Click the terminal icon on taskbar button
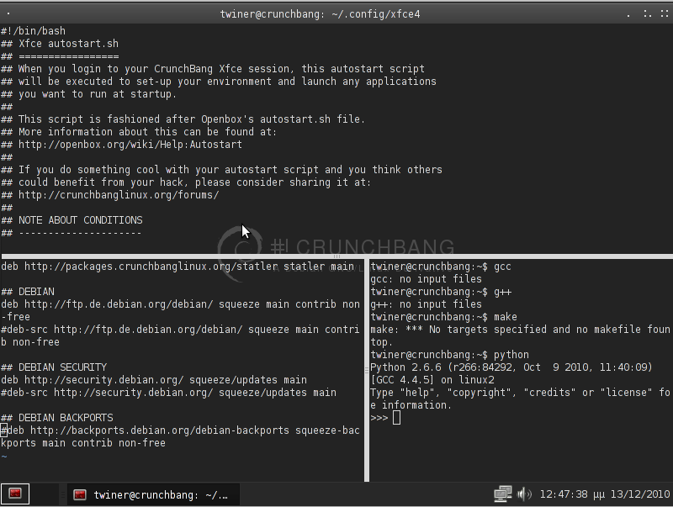 click(80, 494)
